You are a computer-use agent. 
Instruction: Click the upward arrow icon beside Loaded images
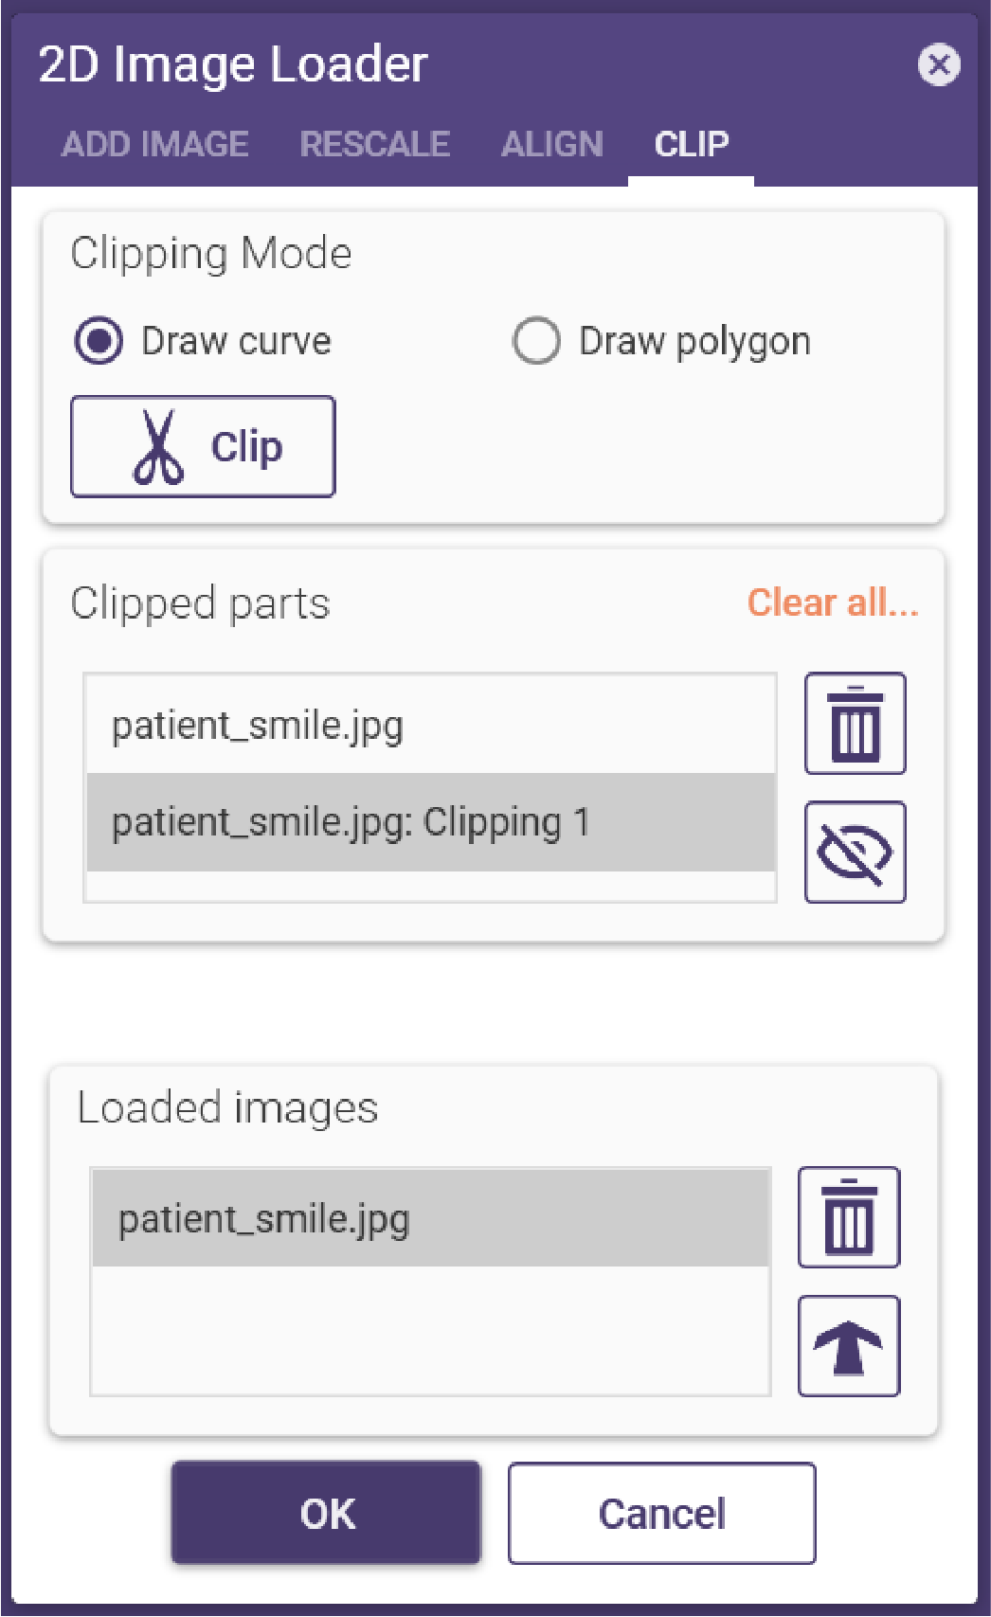coord(848,1346)
